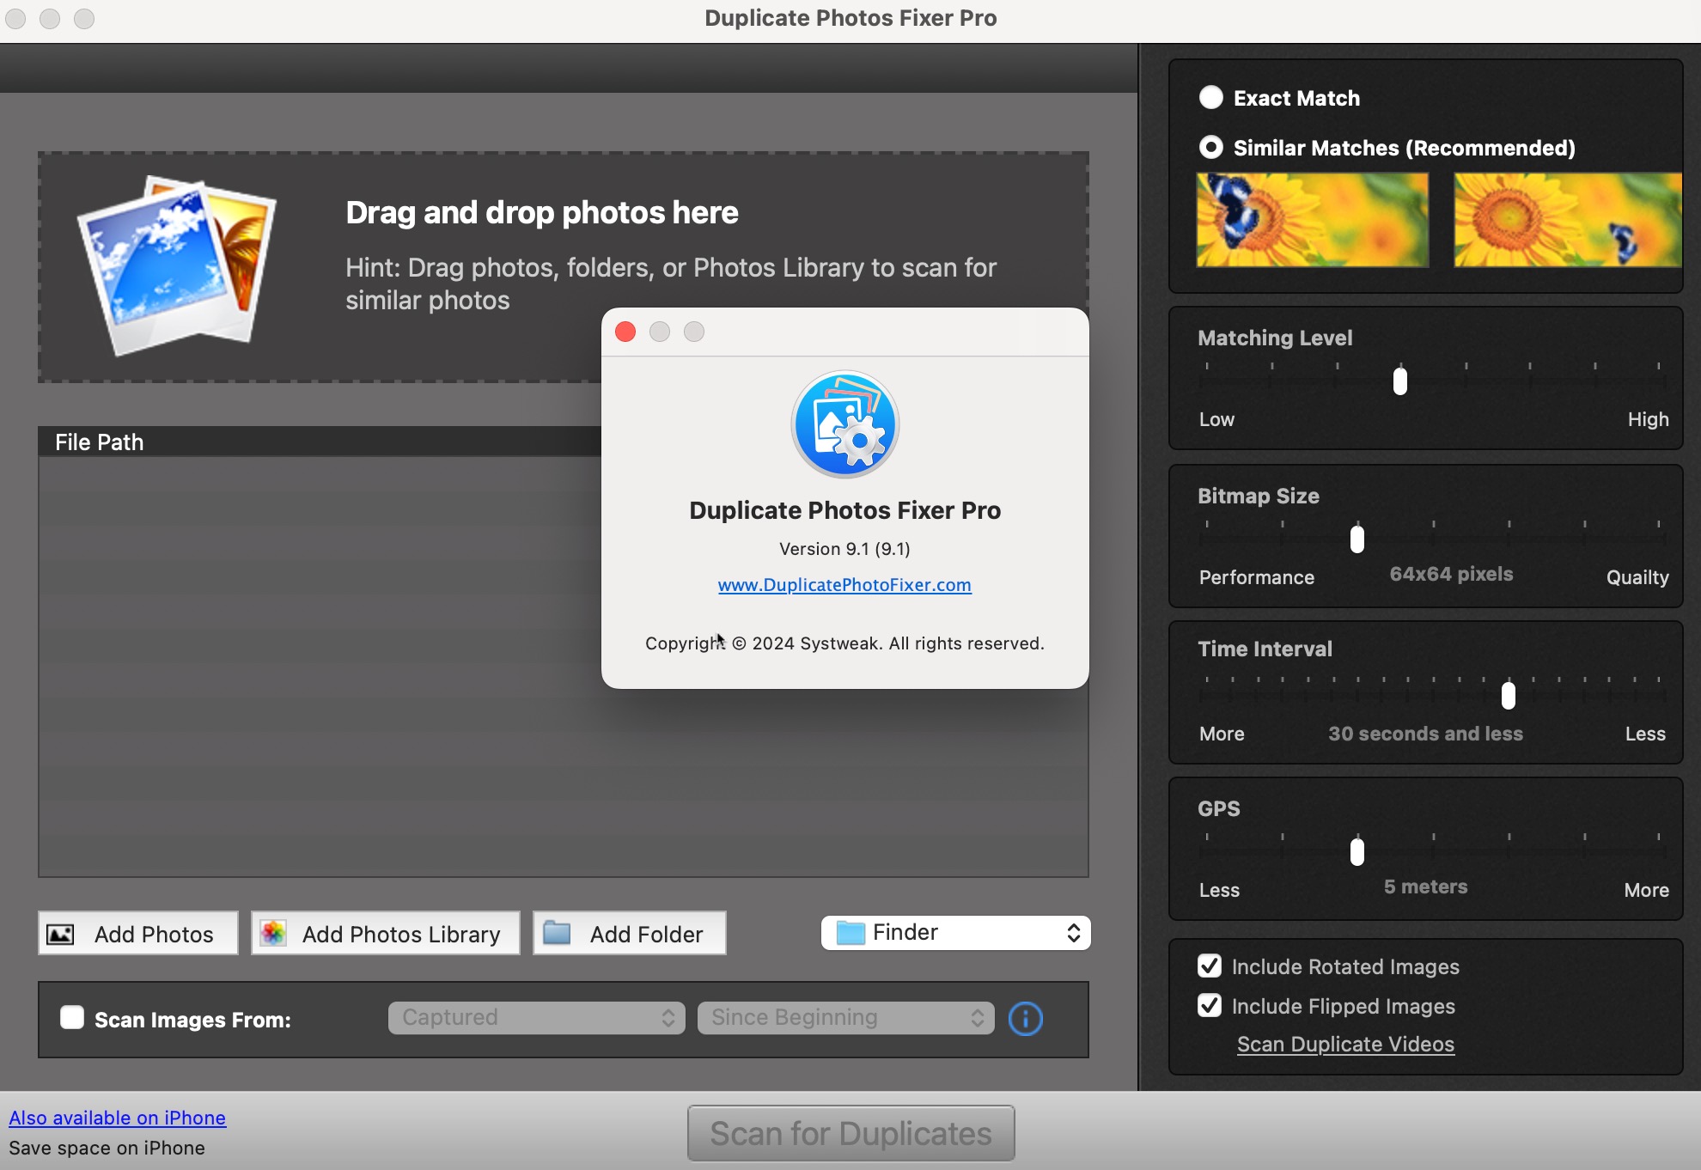Click the right sunflower sample thumbnail

click(1568, 220)
